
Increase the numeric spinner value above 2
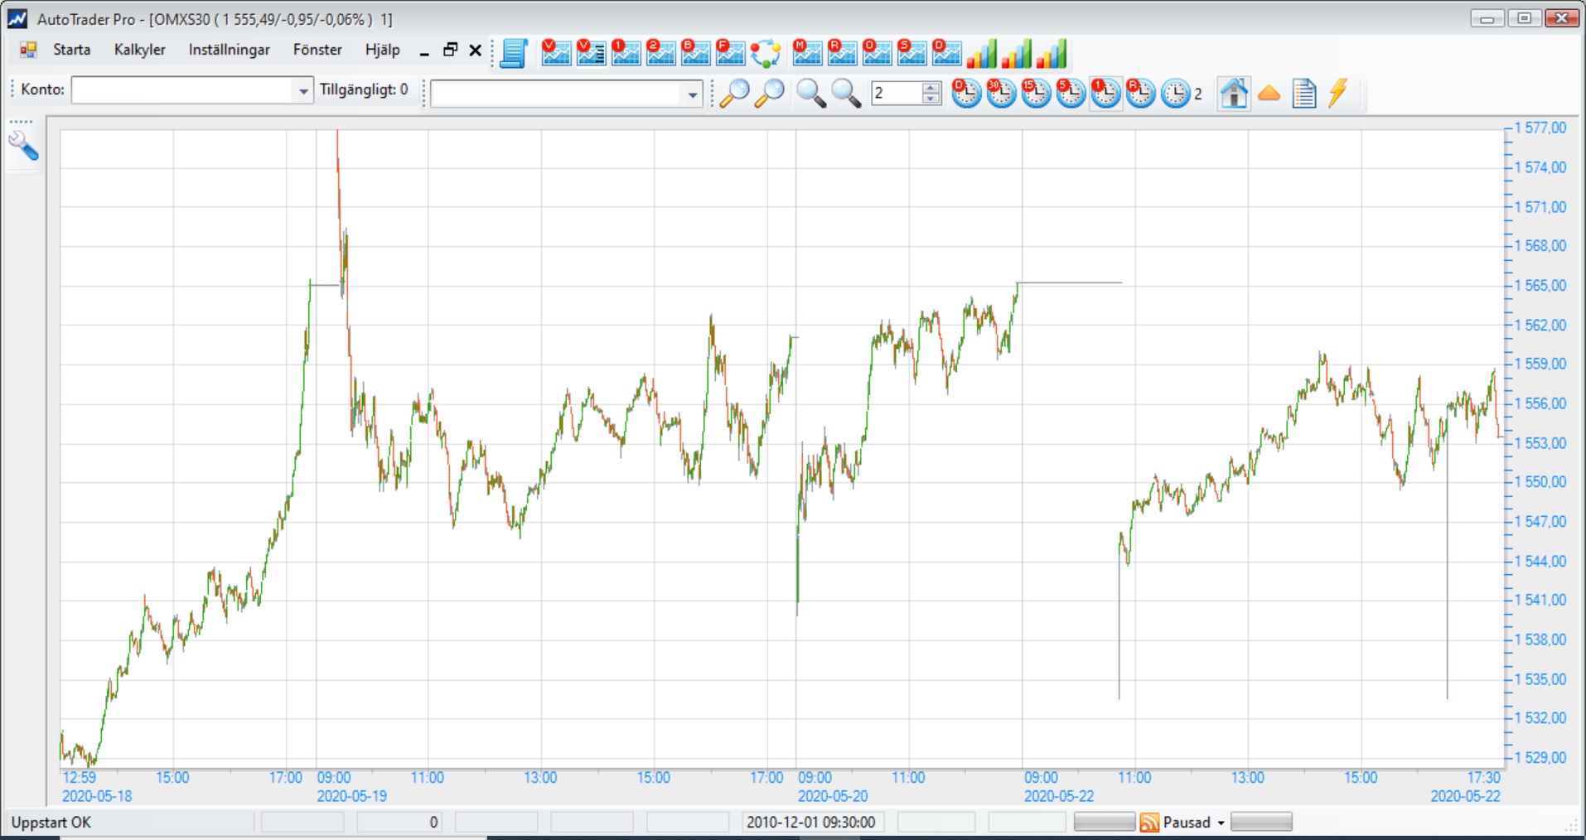click(x=931, y=88)
